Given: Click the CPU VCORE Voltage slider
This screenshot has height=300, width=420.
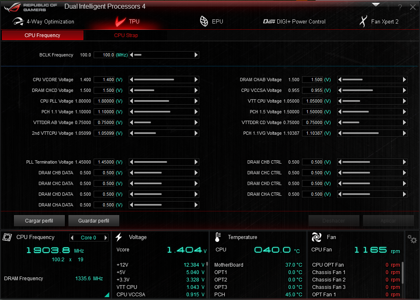Looking at the screenshot, I should click(x=164, y=80).
